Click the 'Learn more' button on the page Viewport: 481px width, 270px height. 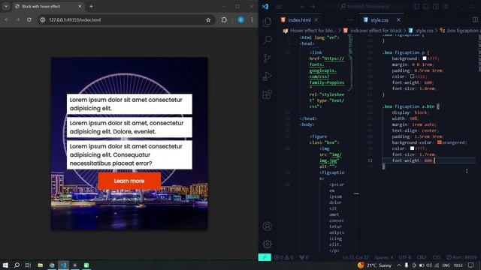[129, 181]
